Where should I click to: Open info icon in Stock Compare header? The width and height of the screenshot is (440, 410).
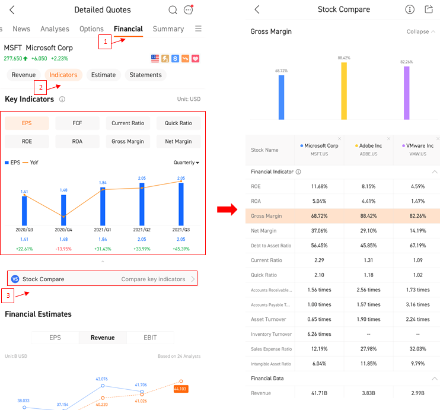tap(410, 9)
